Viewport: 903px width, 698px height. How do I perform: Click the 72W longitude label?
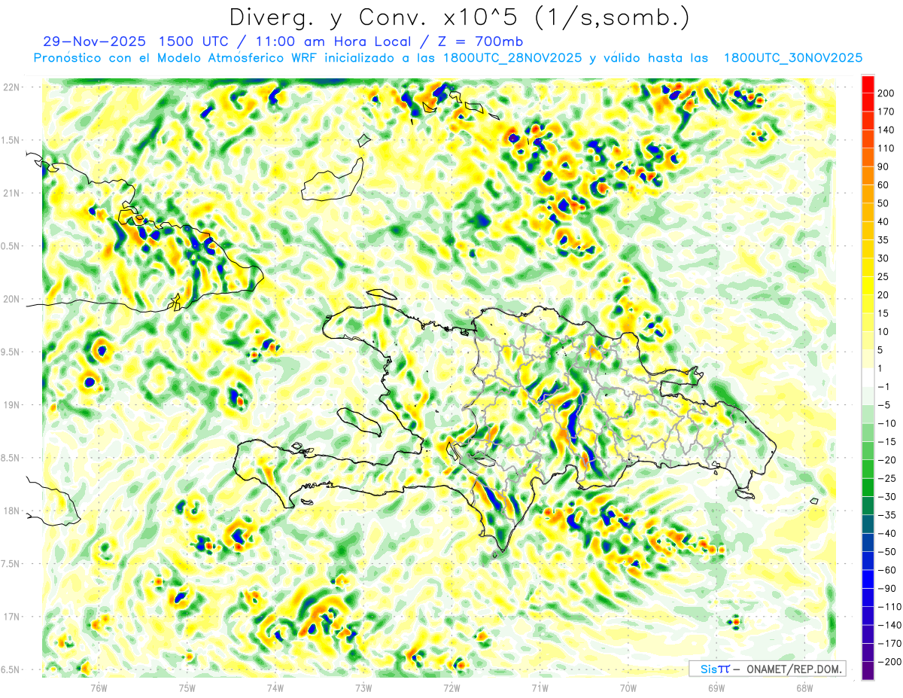click(x=451, y=687)
